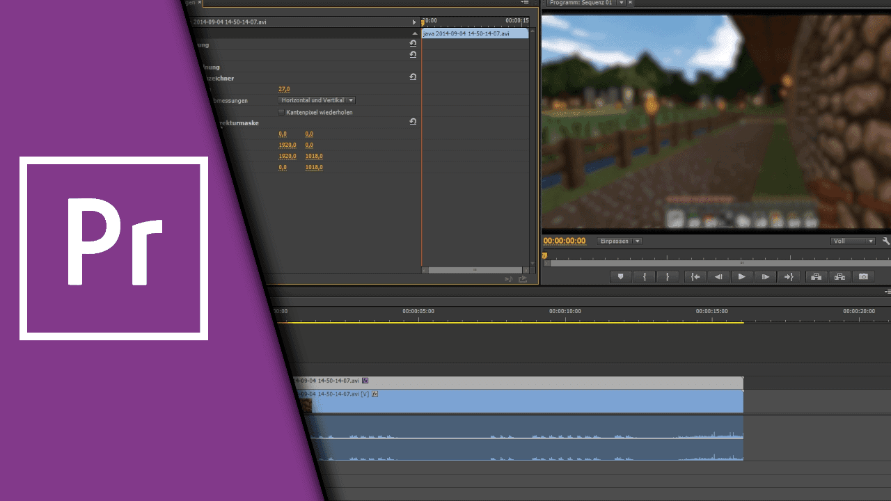
Task: Select the blue [V] video clip
Action: 520,401
